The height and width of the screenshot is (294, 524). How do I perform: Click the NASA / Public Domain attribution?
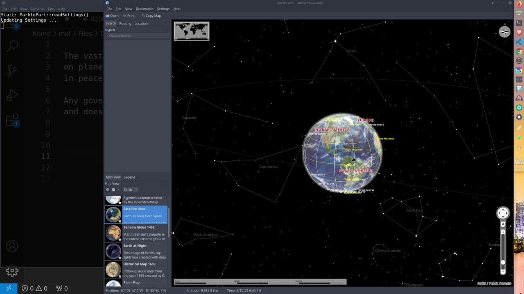[494, 283]
